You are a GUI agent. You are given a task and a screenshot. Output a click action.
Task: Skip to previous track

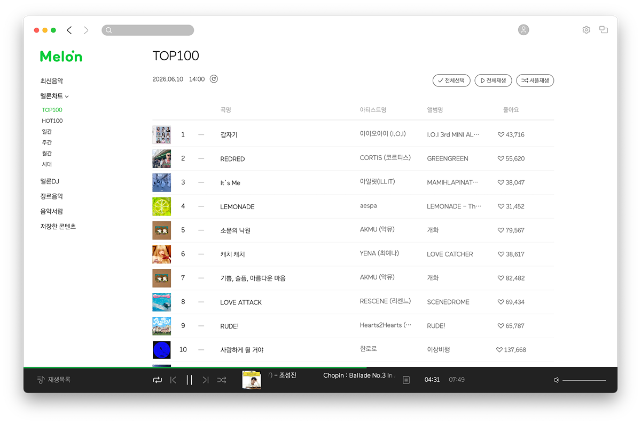pos(173,380)
